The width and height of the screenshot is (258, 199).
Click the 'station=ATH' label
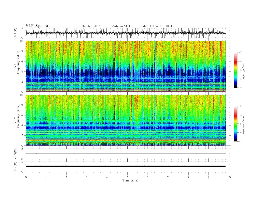click(121, 26)
